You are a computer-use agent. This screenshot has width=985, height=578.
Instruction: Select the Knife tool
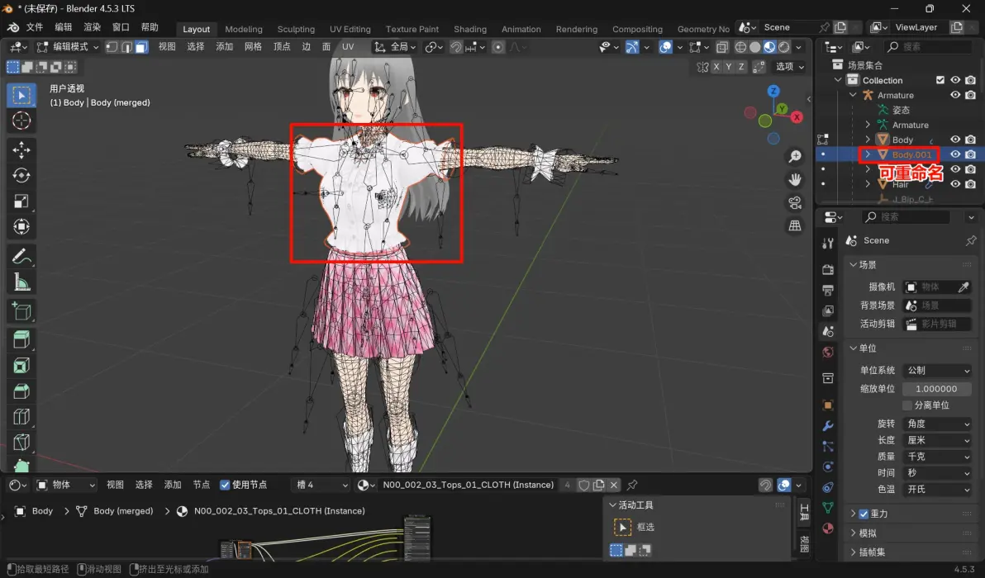tap(21, 443)
